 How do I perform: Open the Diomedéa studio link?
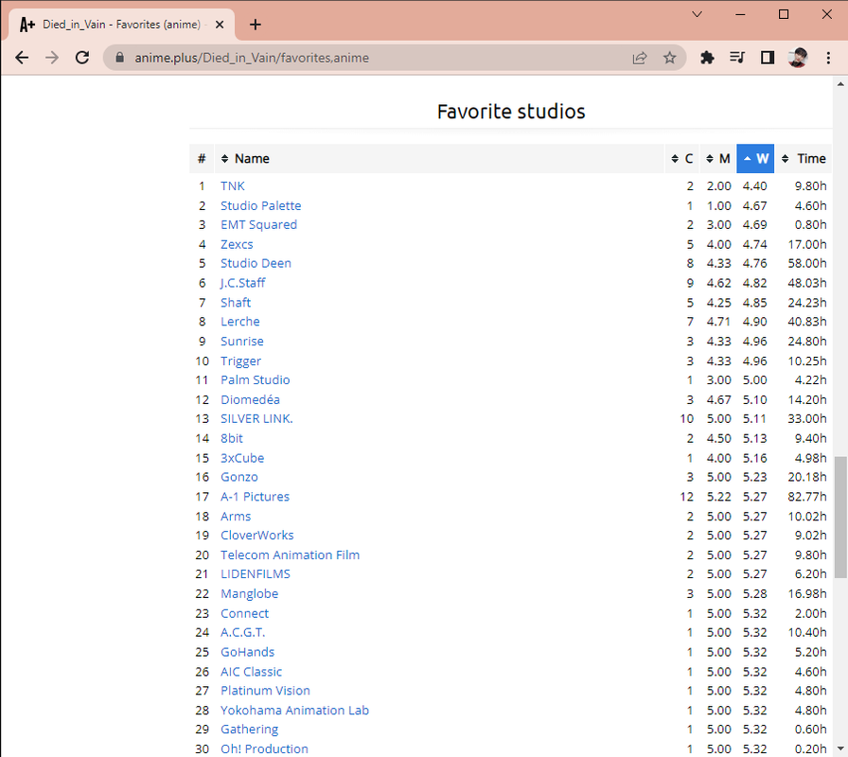click(250, 399)
